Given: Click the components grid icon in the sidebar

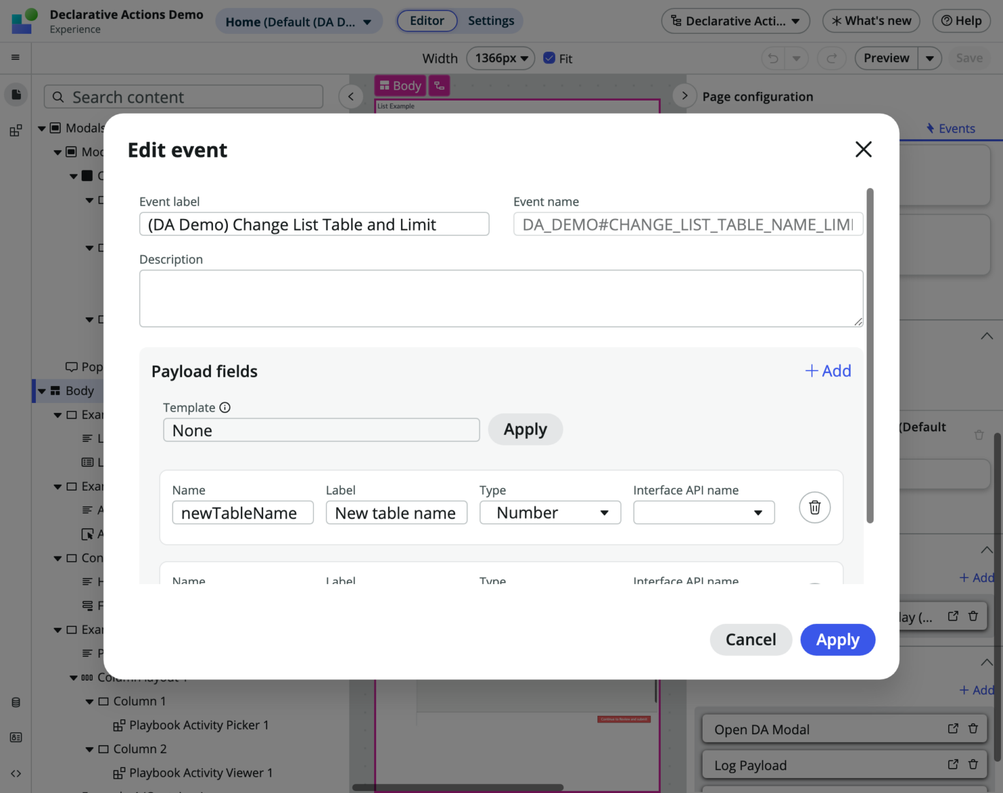Looking at the screenshot, I should (16, 130).
